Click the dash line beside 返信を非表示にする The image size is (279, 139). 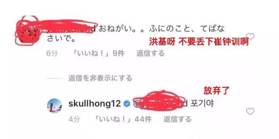(x=54, y=78)
